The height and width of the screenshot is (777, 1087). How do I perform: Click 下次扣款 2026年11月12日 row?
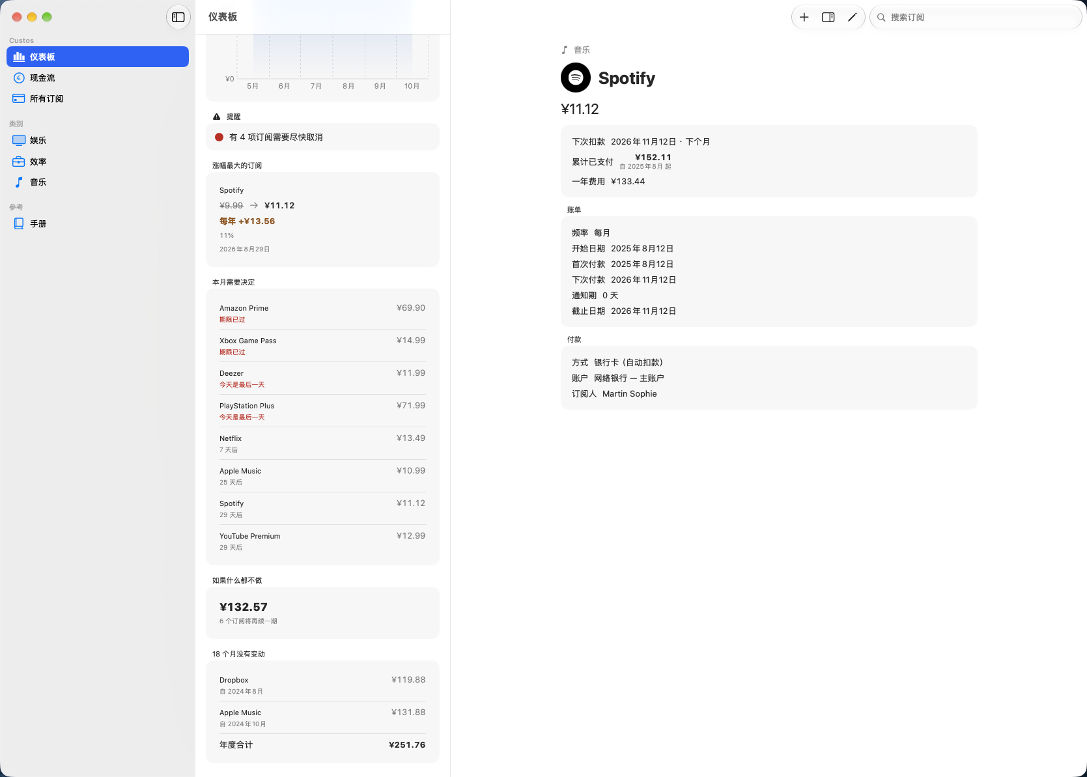pyautogui.click(x=641, y=142)
